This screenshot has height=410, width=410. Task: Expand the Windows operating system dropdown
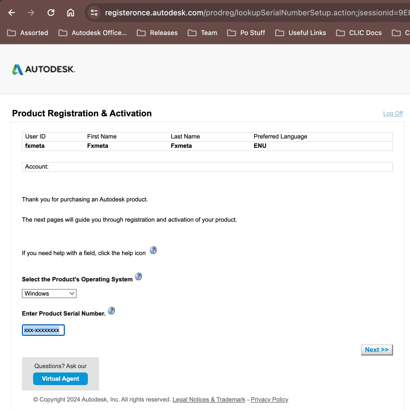(x=49, y=293)
